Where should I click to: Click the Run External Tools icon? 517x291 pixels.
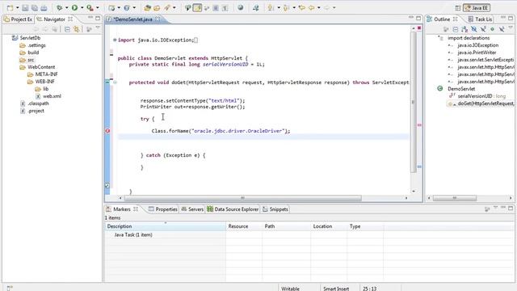(90, 7)
